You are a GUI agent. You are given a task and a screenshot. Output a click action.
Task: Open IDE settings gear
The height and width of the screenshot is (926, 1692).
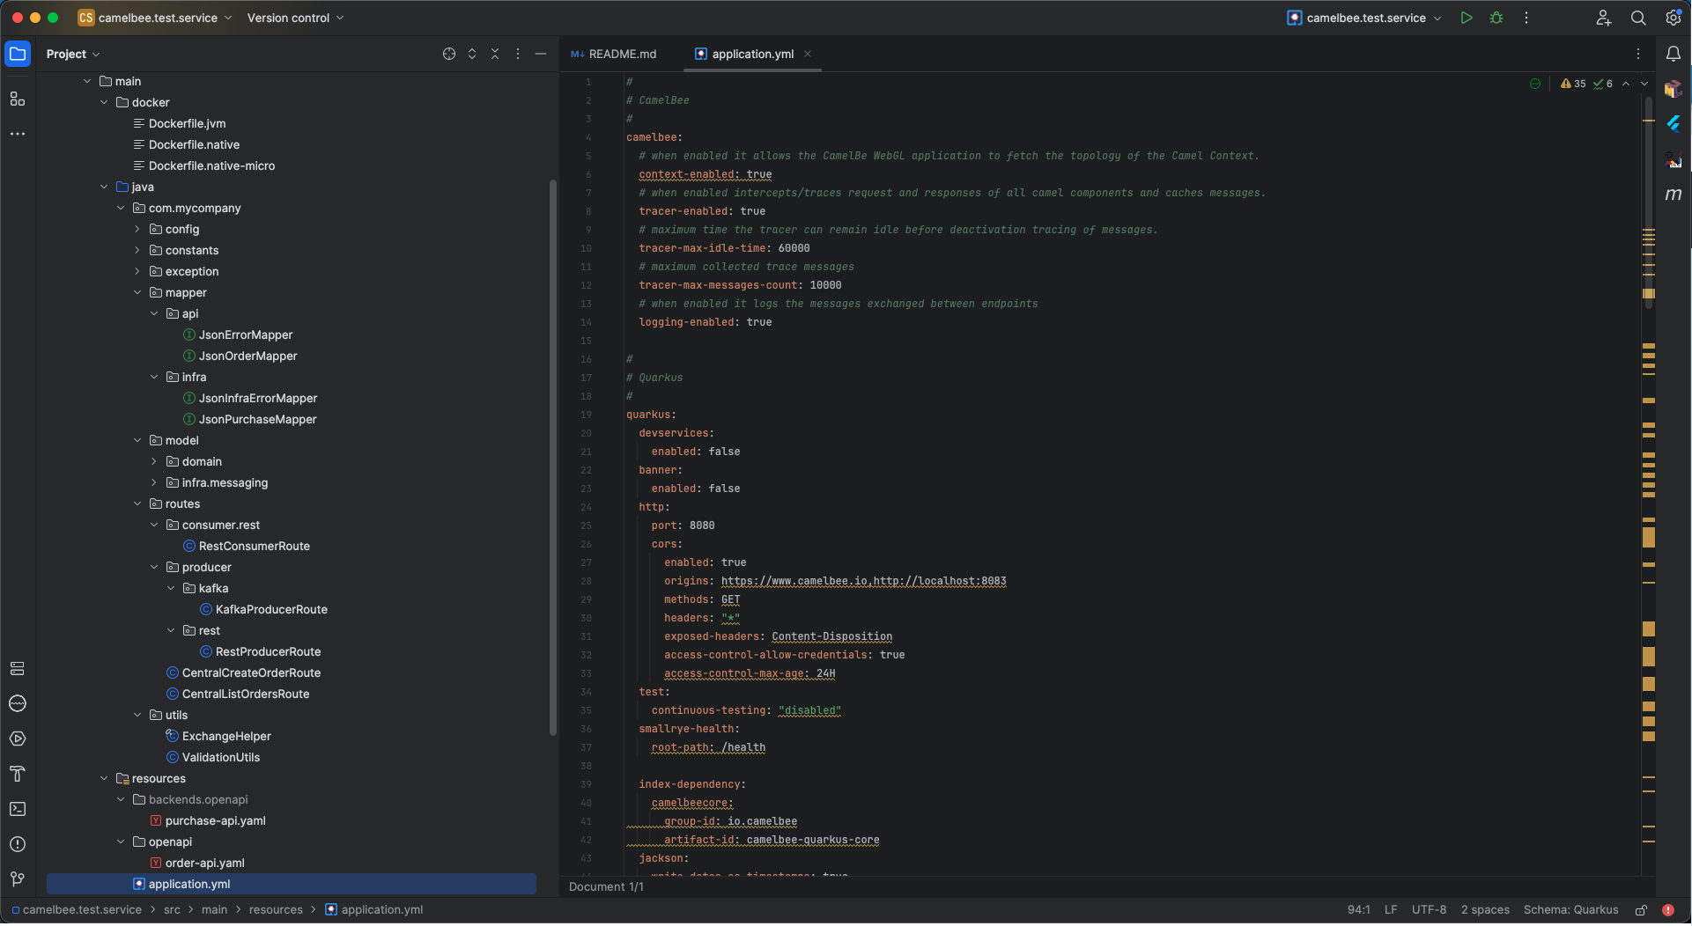[1674, 18]
